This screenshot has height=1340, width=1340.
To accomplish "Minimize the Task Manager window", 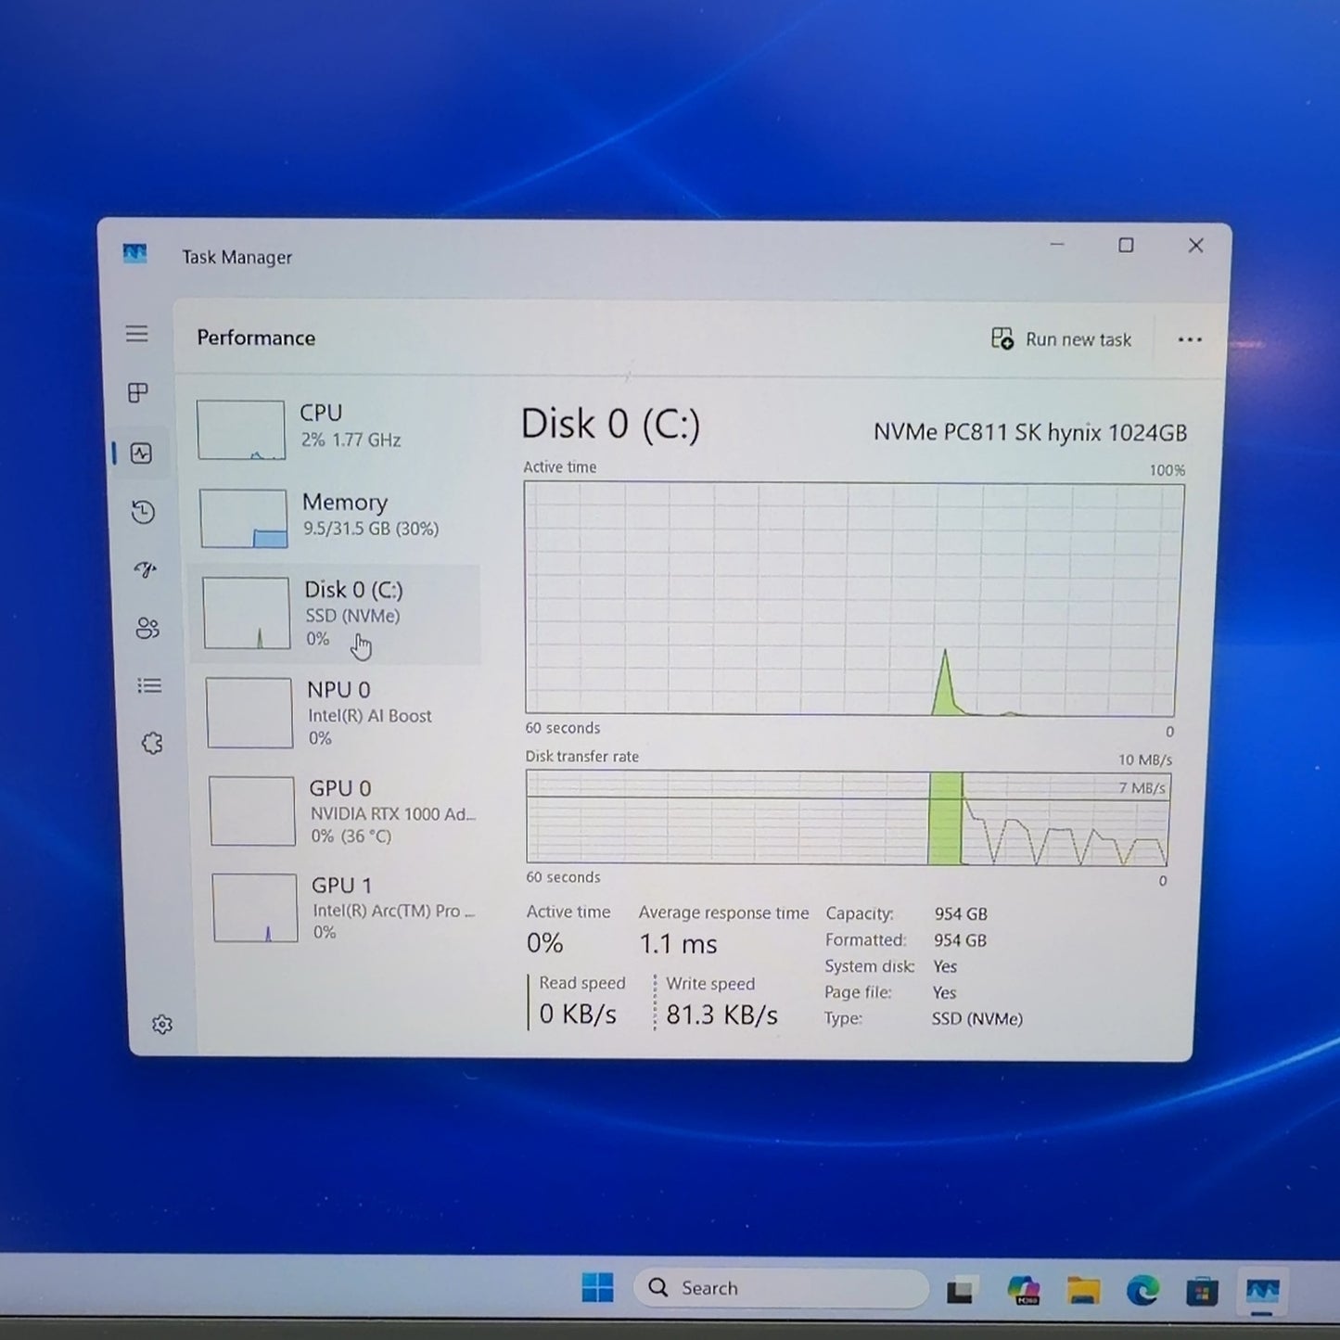I will [x=1057, y=245].
